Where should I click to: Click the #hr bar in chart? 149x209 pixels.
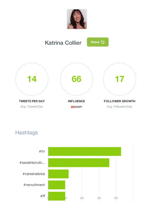(85, 151)
